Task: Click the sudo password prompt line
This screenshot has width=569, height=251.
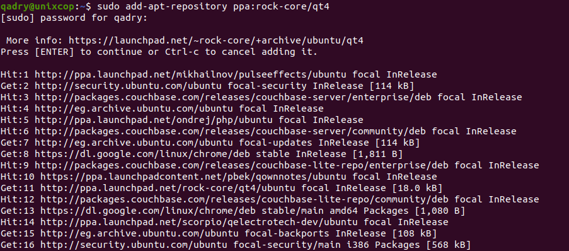Action: pos(74,18)
